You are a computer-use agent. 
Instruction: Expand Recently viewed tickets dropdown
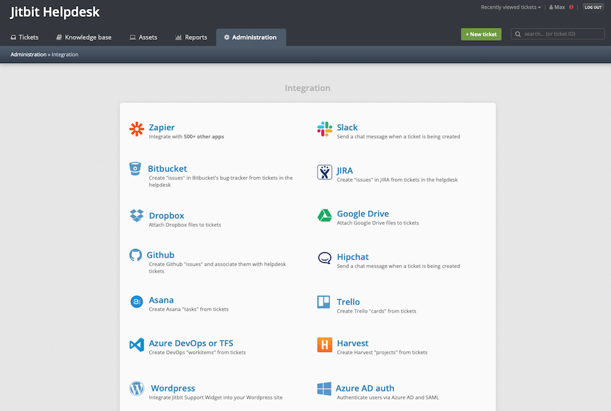click(511, 7)
